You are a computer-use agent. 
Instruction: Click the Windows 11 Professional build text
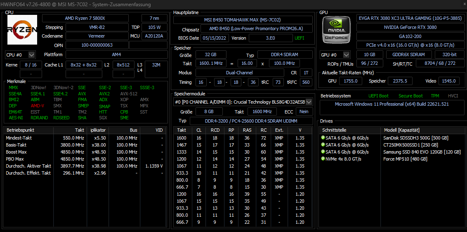pyautogui.click(x=392, y=104)
